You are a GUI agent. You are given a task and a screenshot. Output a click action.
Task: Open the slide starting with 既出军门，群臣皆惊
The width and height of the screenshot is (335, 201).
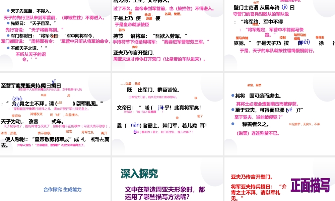[x=167, y=114]
